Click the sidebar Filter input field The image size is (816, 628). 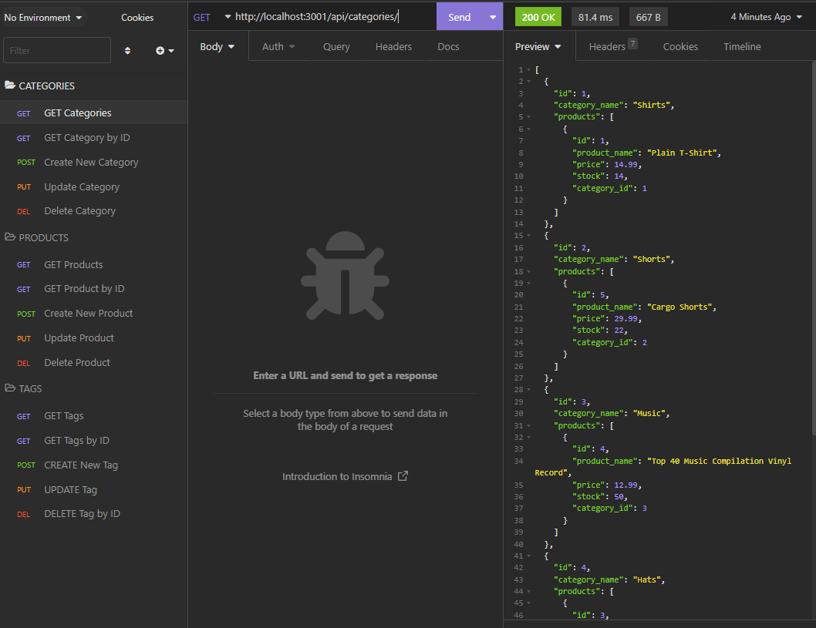click(x=56, y=49)
